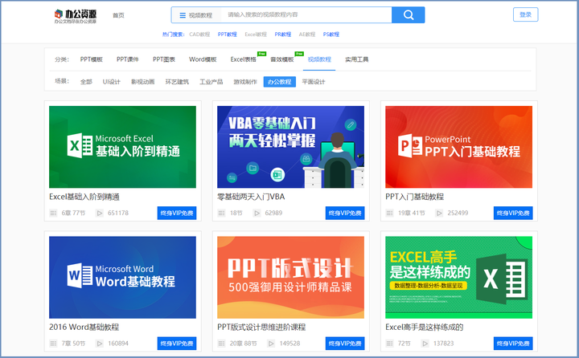Click the title PPT版式设计思维进阶课程
The image size is (579, 358).
click(x=261, y=327)
